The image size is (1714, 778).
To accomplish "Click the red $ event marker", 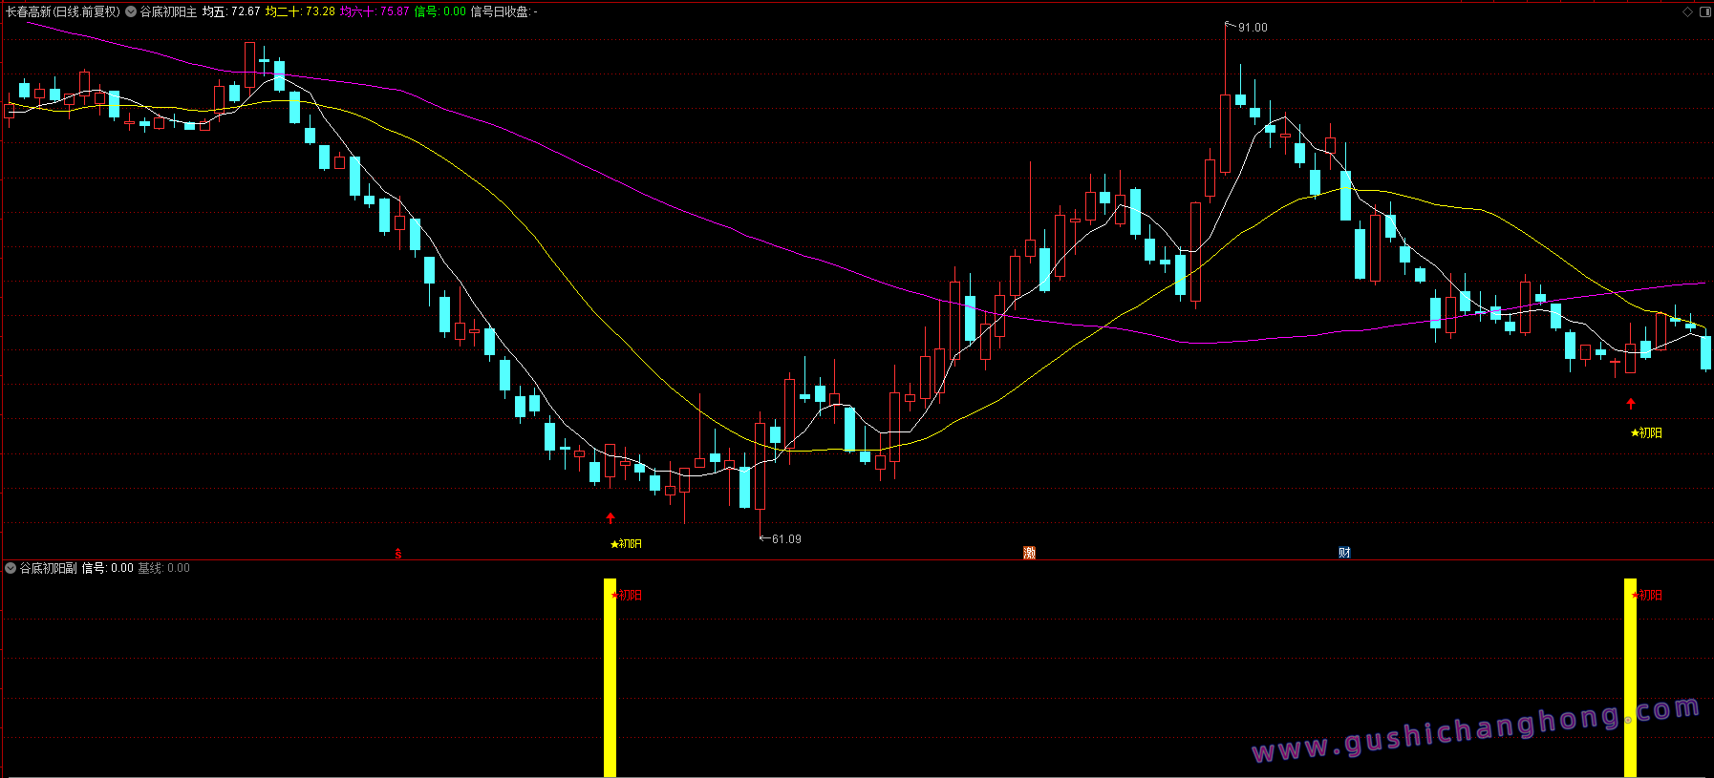I will [398, 554].
